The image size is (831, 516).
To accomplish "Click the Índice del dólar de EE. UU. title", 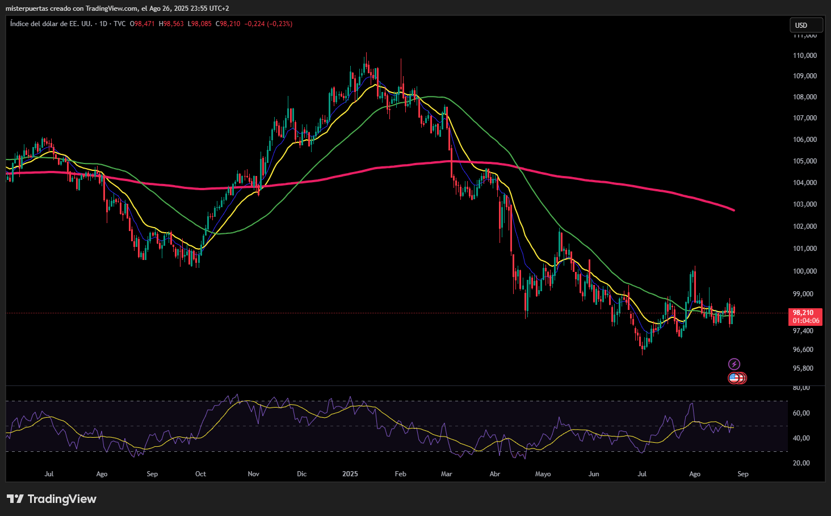I will coord(51,24).
